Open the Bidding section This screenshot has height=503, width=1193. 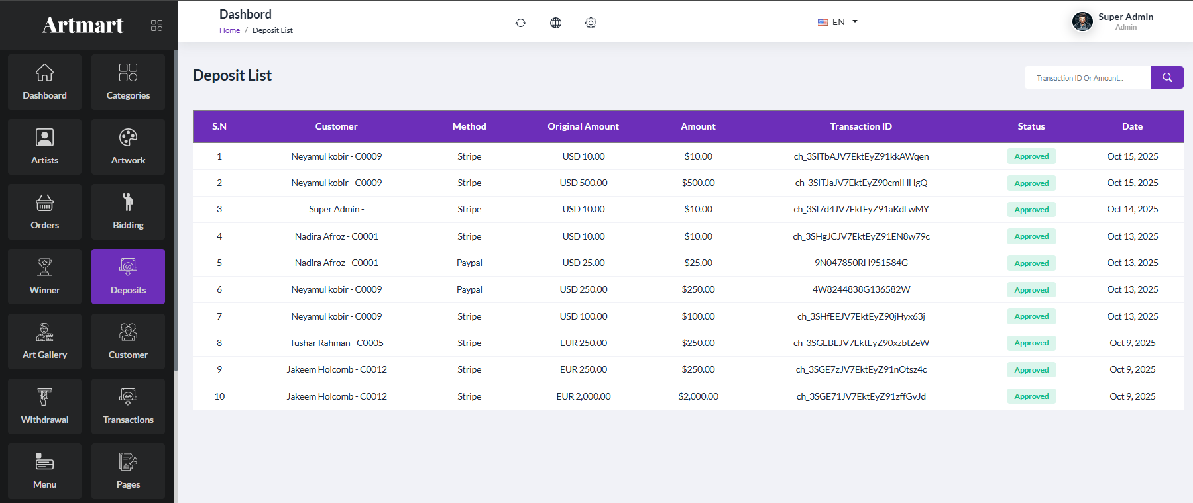coord(128,212)
